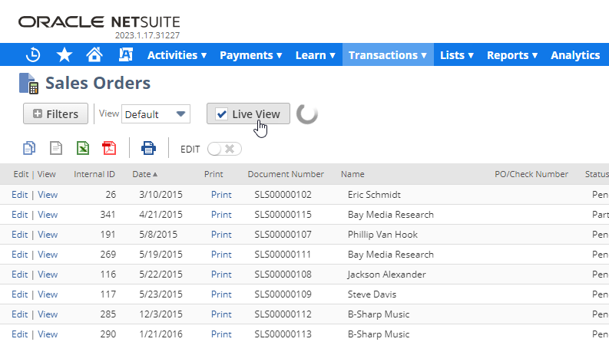Select internal ID 191
The image size is (609, 342).
pyautogui.click(x=108, y=235)
